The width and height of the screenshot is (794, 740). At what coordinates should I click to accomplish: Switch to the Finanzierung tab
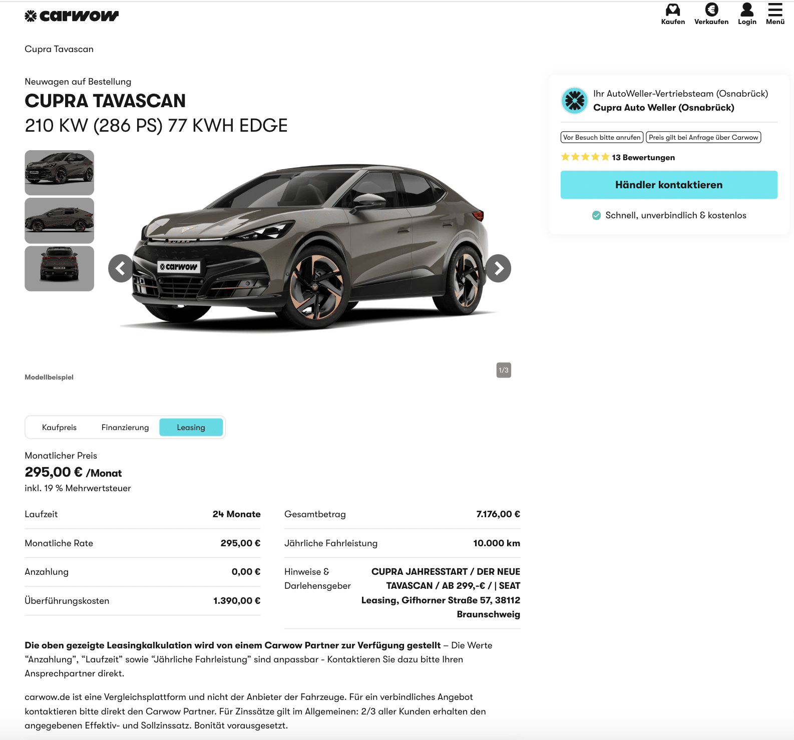click(125, 428)
